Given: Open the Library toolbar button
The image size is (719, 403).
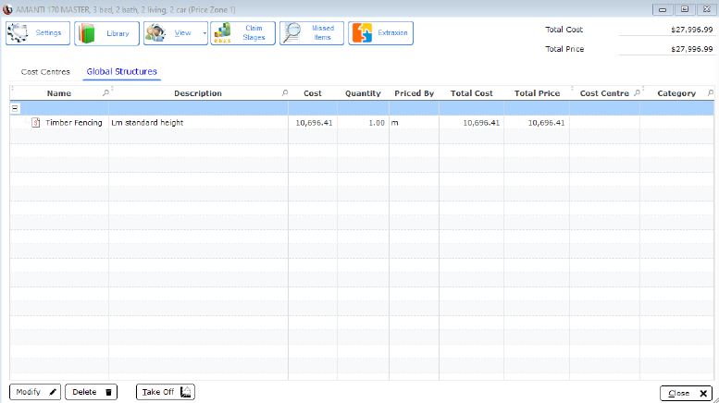Looking at the screenshot, I should click(106, 33).
